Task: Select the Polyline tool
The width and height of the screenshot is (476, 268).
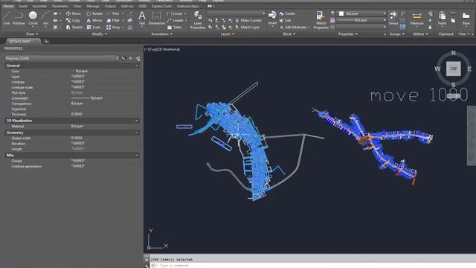Action: coord(19,18)
